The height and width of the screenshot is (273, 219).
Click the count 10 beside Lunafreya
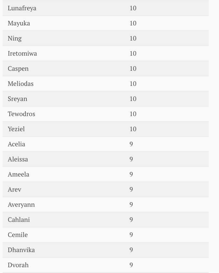click(133, 8)
